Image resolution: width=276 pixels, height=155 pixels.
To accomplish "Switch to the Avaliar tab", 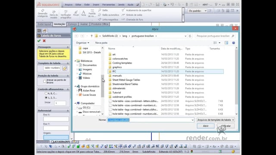I will [x=84, y=24].
